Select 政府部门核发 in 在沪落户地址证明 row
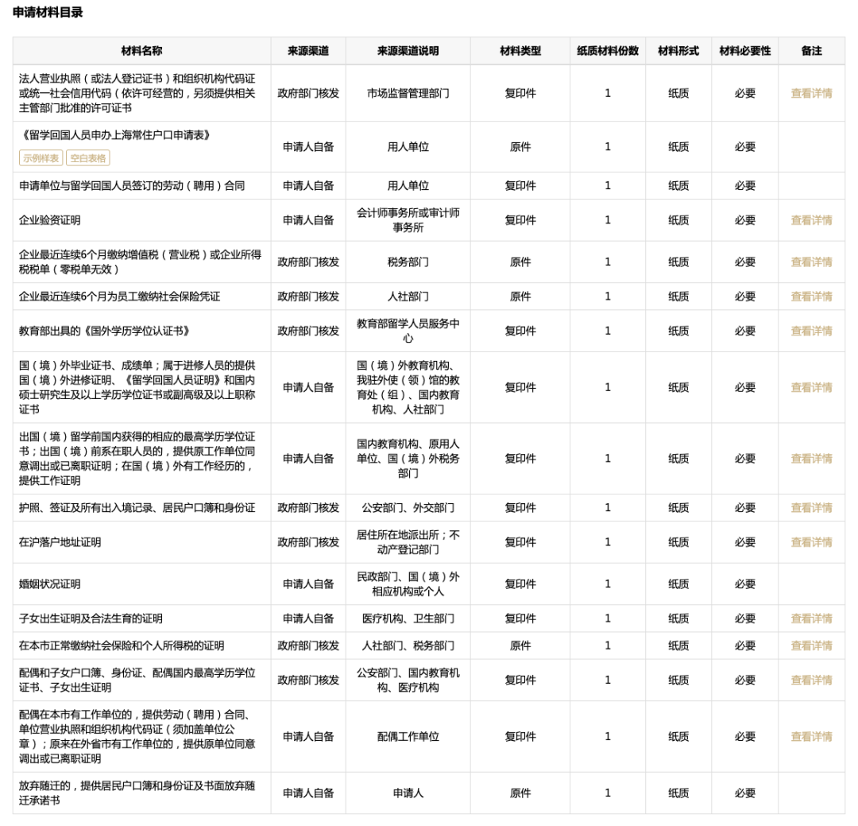The image size is (858, 826). point(308,542)
